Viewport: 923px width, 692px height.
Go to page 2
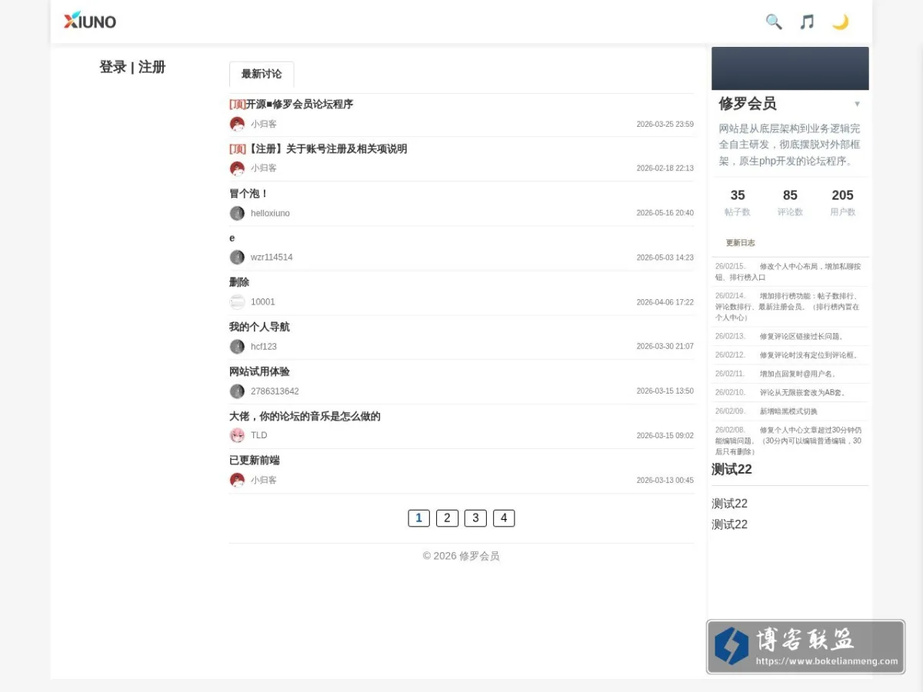[x=447, y=518]
